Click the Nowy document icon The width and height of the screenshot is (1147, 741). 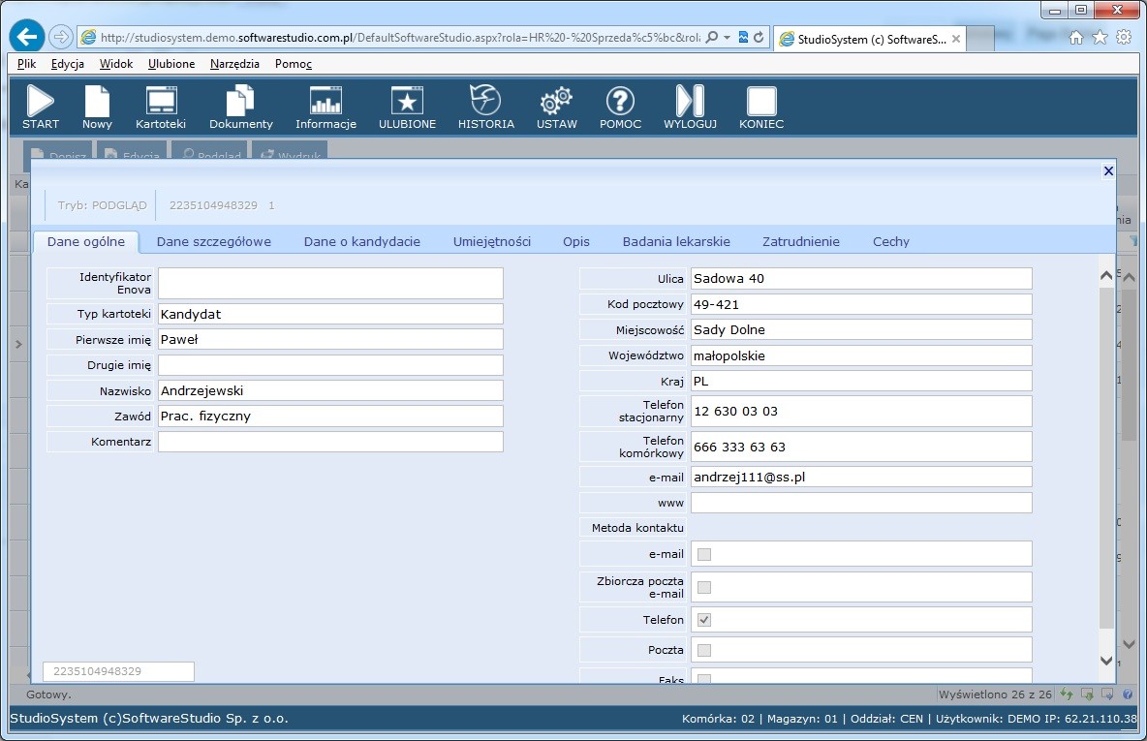[x=97, y=101]
